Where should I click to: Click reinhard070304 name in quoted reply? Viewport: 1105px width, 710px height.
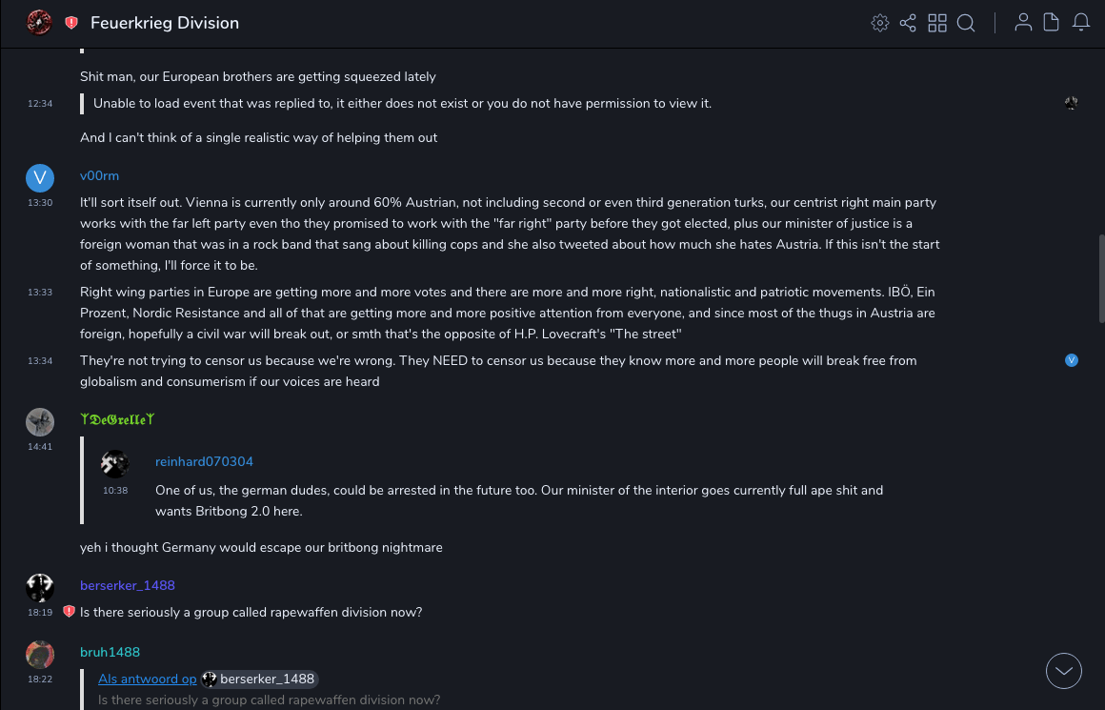click(204, 462)
